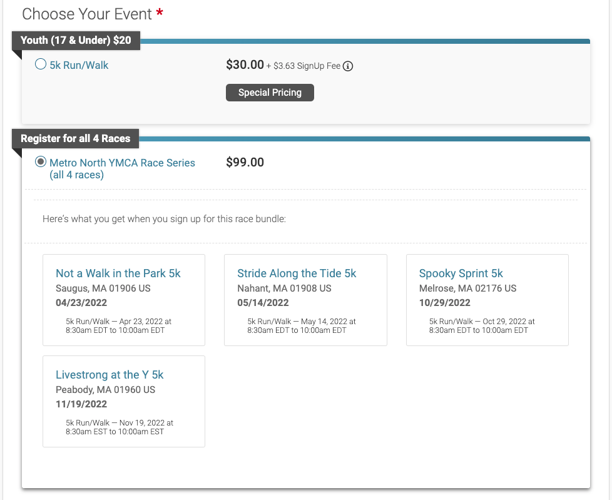Click the race bundle description text
This screenshot has width=612, height=500.
tap(165, 219)
